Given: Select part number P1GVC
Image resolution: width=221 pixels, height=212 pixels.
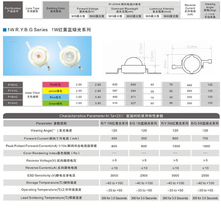Looking at the screenshot, I should [13, 104].
